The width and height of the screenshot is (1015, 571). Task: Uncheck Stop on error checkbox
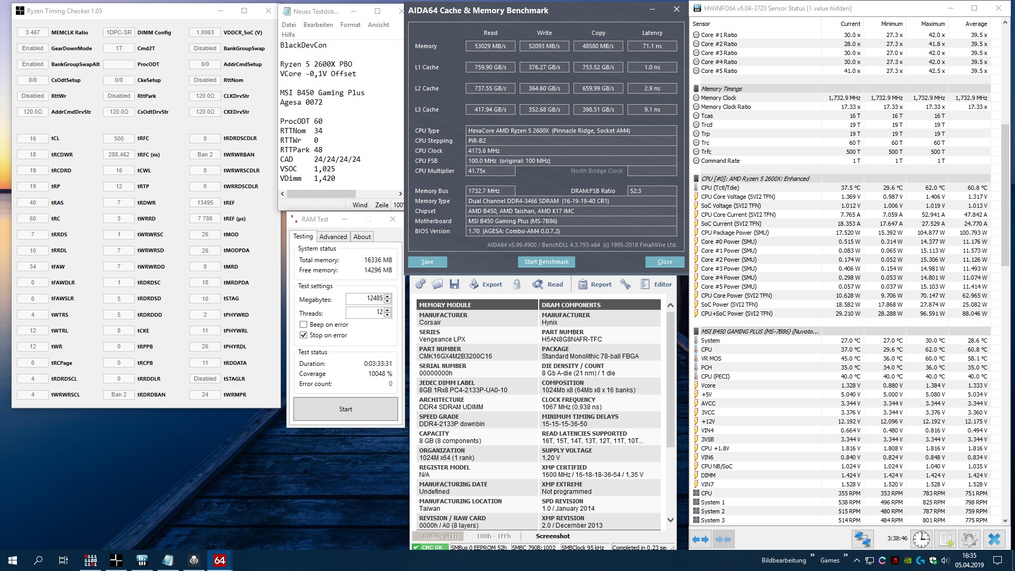(x=303, y=335)
